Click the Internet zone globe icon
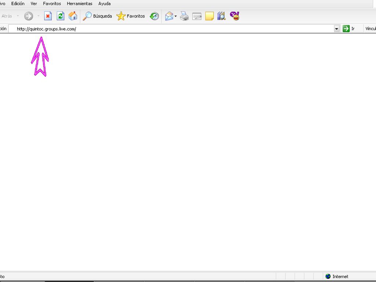 pos(328,276)
